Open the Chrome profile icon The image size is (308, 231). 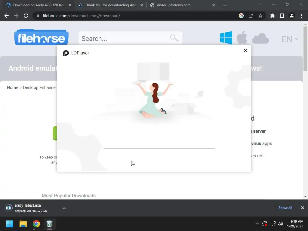292,16
